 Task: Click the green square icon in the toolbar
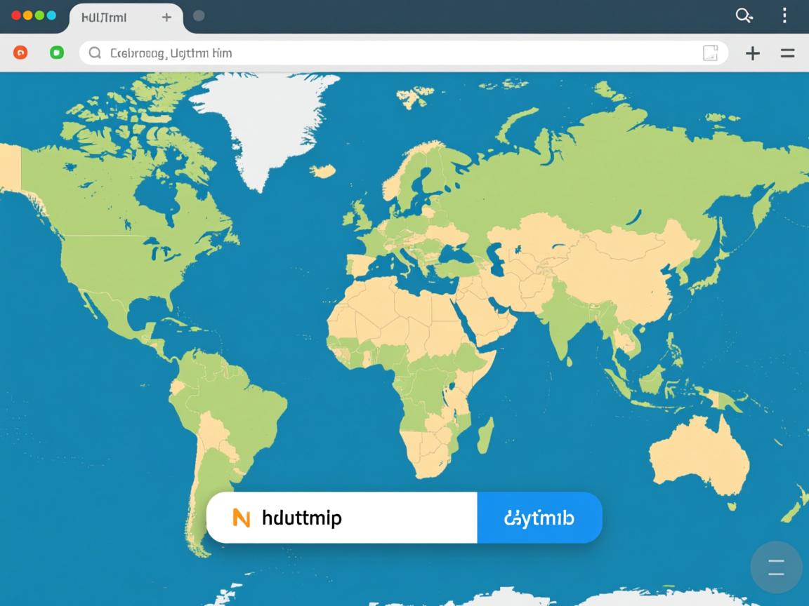coord(57,53)
